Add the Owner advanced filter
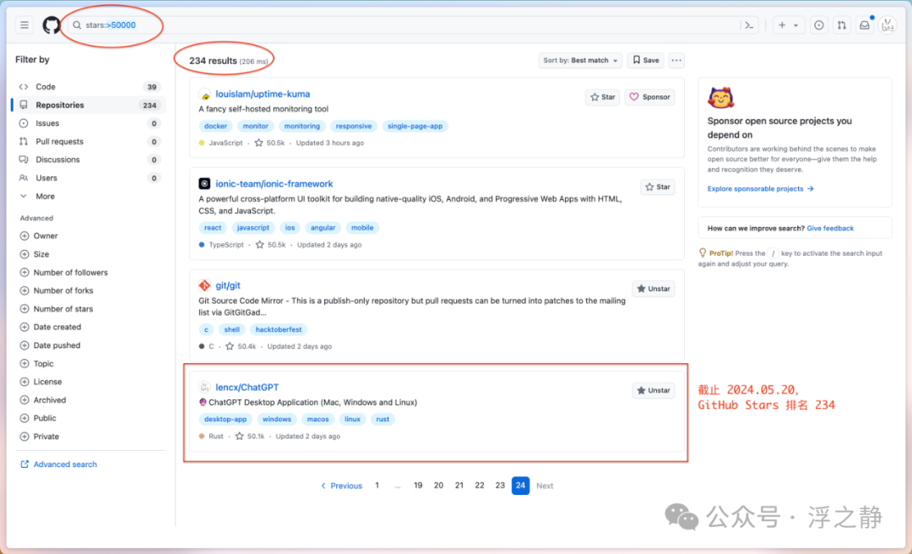 click(x=39, y=236)
